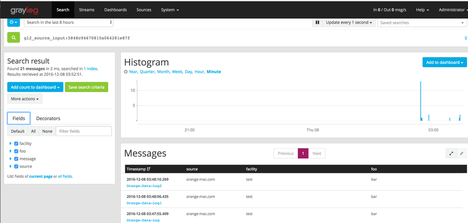
Task: Click the Filter fields input
Action: pyautogui.click(x=84, y=131)
